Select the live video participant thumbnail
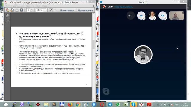Viewport: 191px width, 107px height. [176, 15]
